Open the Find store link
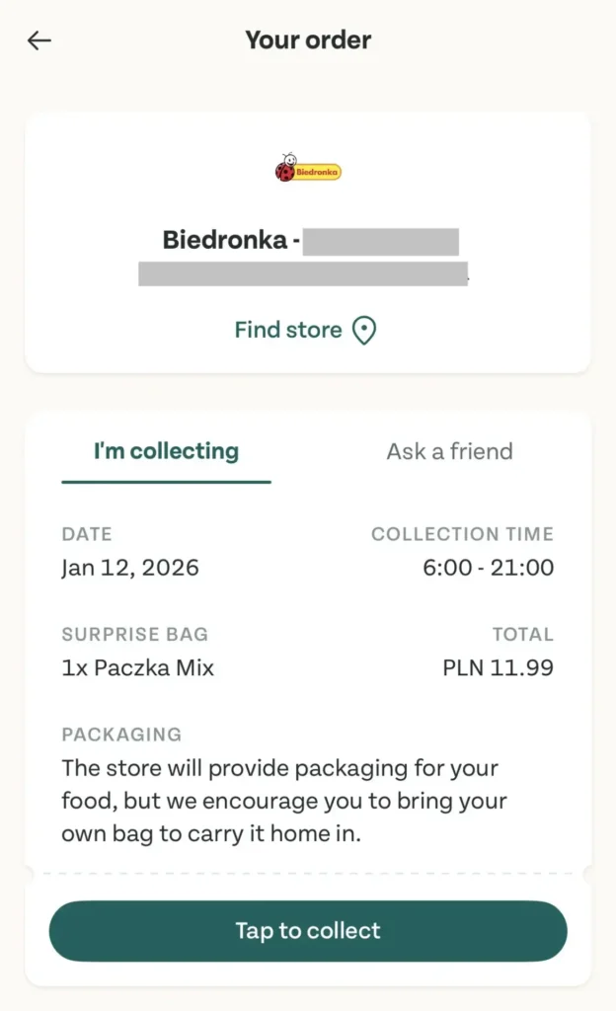This screenshot has height=1011, width=616. click(x=288, y=330)
